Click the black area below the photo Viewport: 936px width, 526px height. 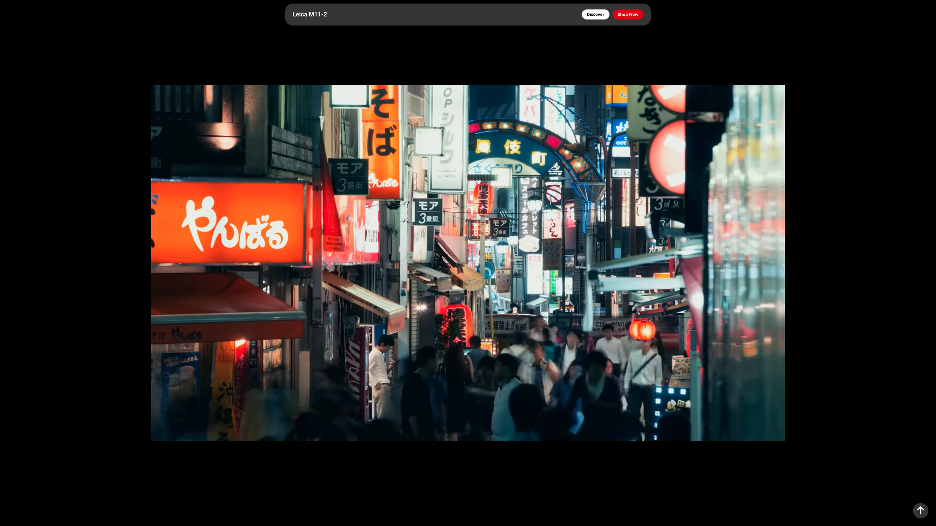[x=468, y=483]
